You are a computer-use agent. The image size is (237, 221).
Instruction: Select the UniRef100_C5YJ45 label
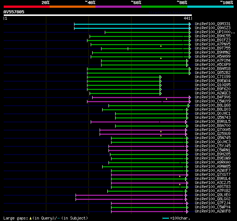click(213, 146)
